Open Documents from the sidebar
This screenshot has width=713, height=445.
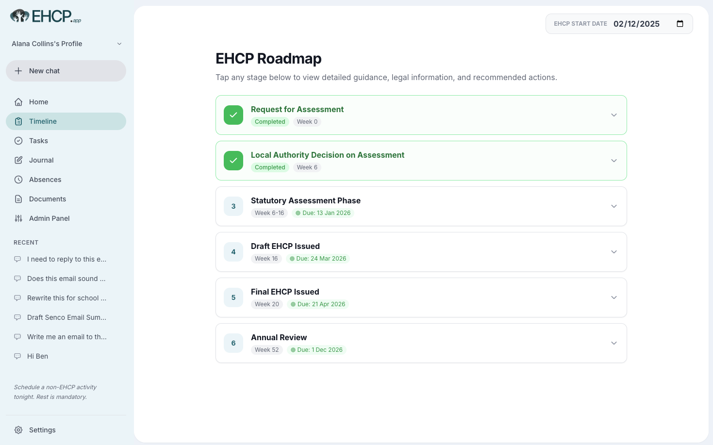pos(66,199)
